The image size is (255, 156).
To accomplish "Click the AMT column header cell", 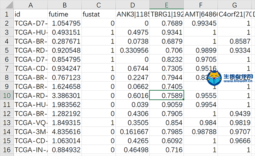I will point(201,14).
